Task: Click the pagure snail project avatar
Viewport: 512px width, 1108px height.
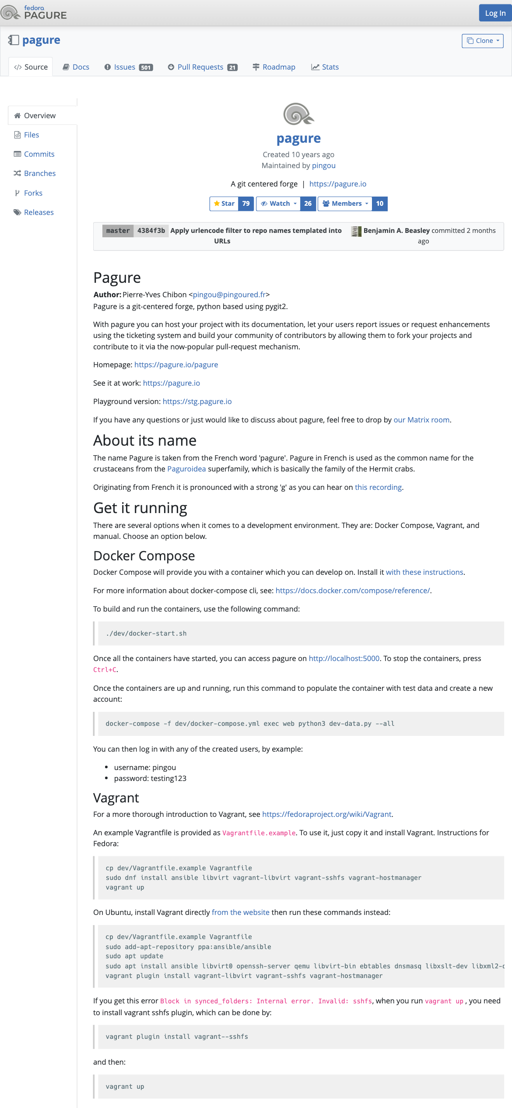Action: (x=298, y=114)
